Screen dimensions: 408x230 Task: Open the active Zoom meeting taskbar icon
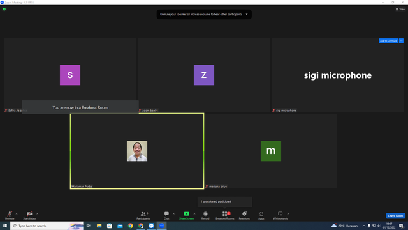click(x=161, y=226)
